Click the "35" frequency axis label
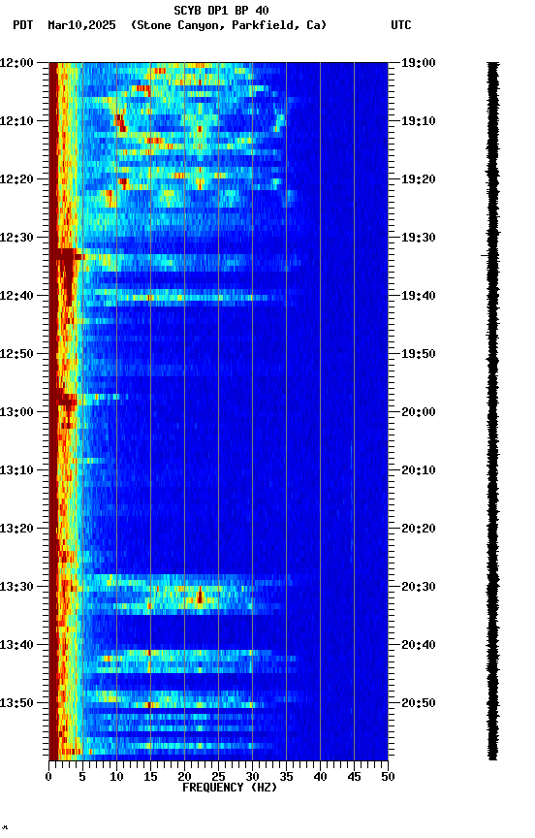Screen dimensions: 535x838 286,777
